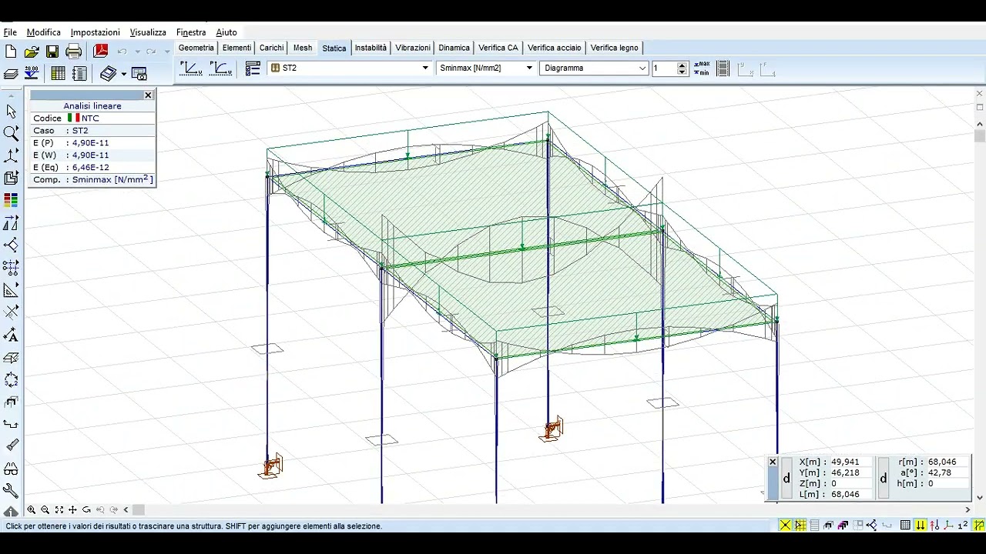Click the nonlinear static analysis icon
Image resolution: width=986 pixels, height=554 pixels.
tap(221, 68)
